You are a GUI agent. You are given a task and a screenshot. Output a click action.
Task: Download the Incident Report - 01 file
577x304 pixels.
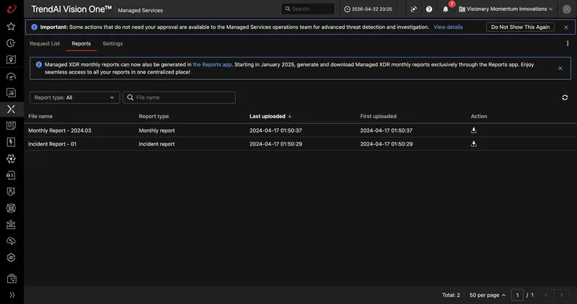[x=474, y=144]
